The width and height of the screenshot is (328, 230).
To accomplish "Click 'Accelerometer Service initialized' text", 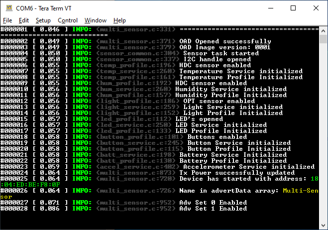I will [x=249, y=167].
